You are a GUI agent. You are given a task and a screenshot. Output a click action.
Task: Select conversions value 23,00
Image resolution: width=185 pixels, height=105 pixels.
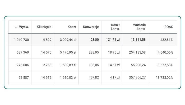pyautogui.click(x=94, y=40)
